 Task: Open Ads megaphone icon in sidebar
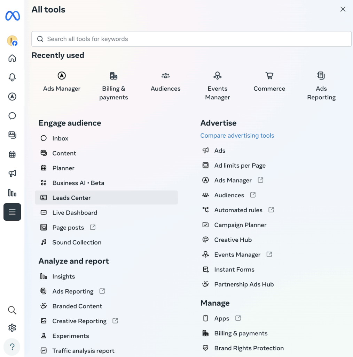click(12, 174)
